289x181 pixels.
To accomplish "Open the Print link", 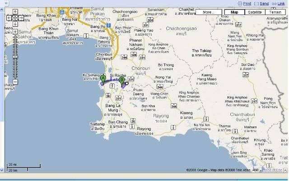I will (247, 4).
